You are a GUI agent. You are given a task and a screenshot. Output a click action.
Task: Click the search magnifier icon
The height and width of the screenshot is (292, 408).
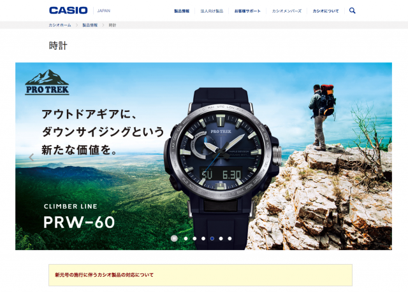coord(352,11)
